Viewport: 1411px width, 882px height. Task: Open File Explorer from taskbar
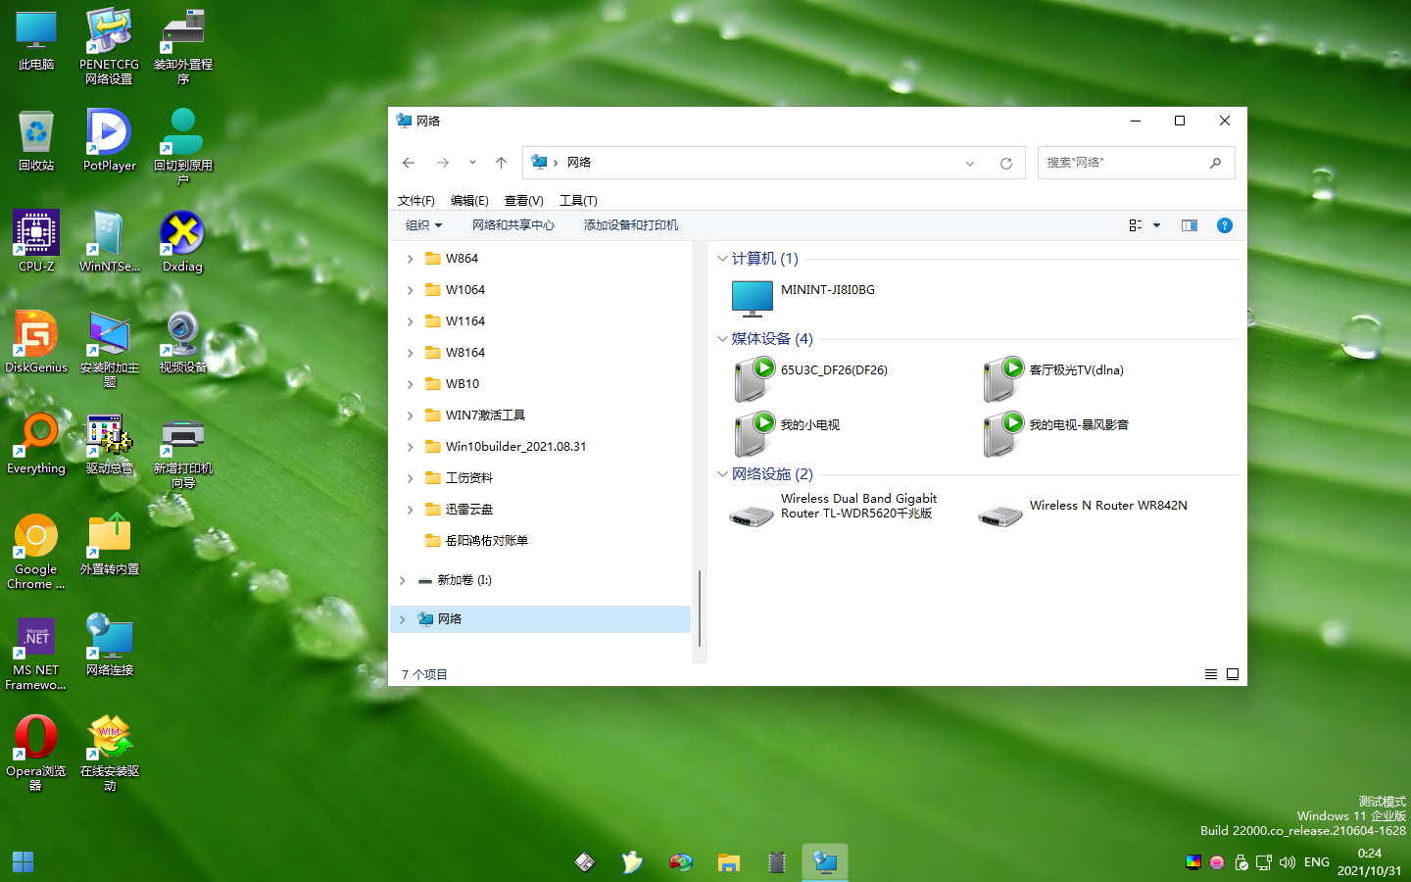(x=728, y=862)
